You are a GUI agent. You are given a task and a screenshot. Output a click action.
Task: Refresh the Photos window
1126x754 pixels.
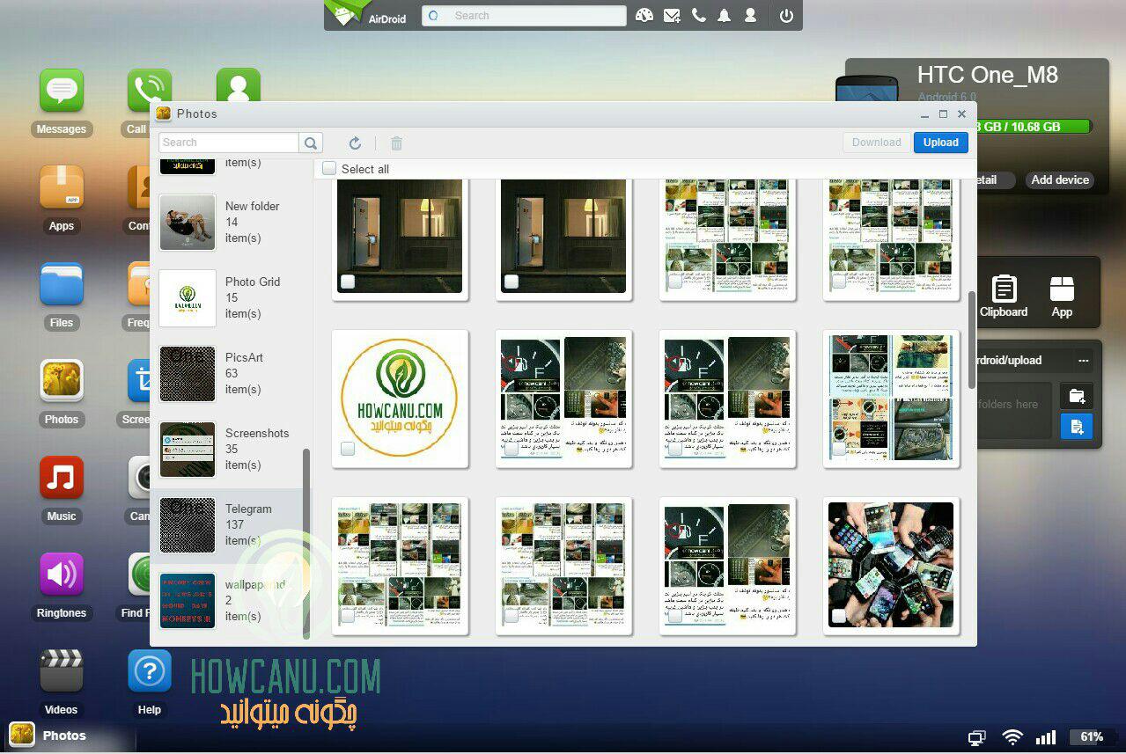[355, 143]
